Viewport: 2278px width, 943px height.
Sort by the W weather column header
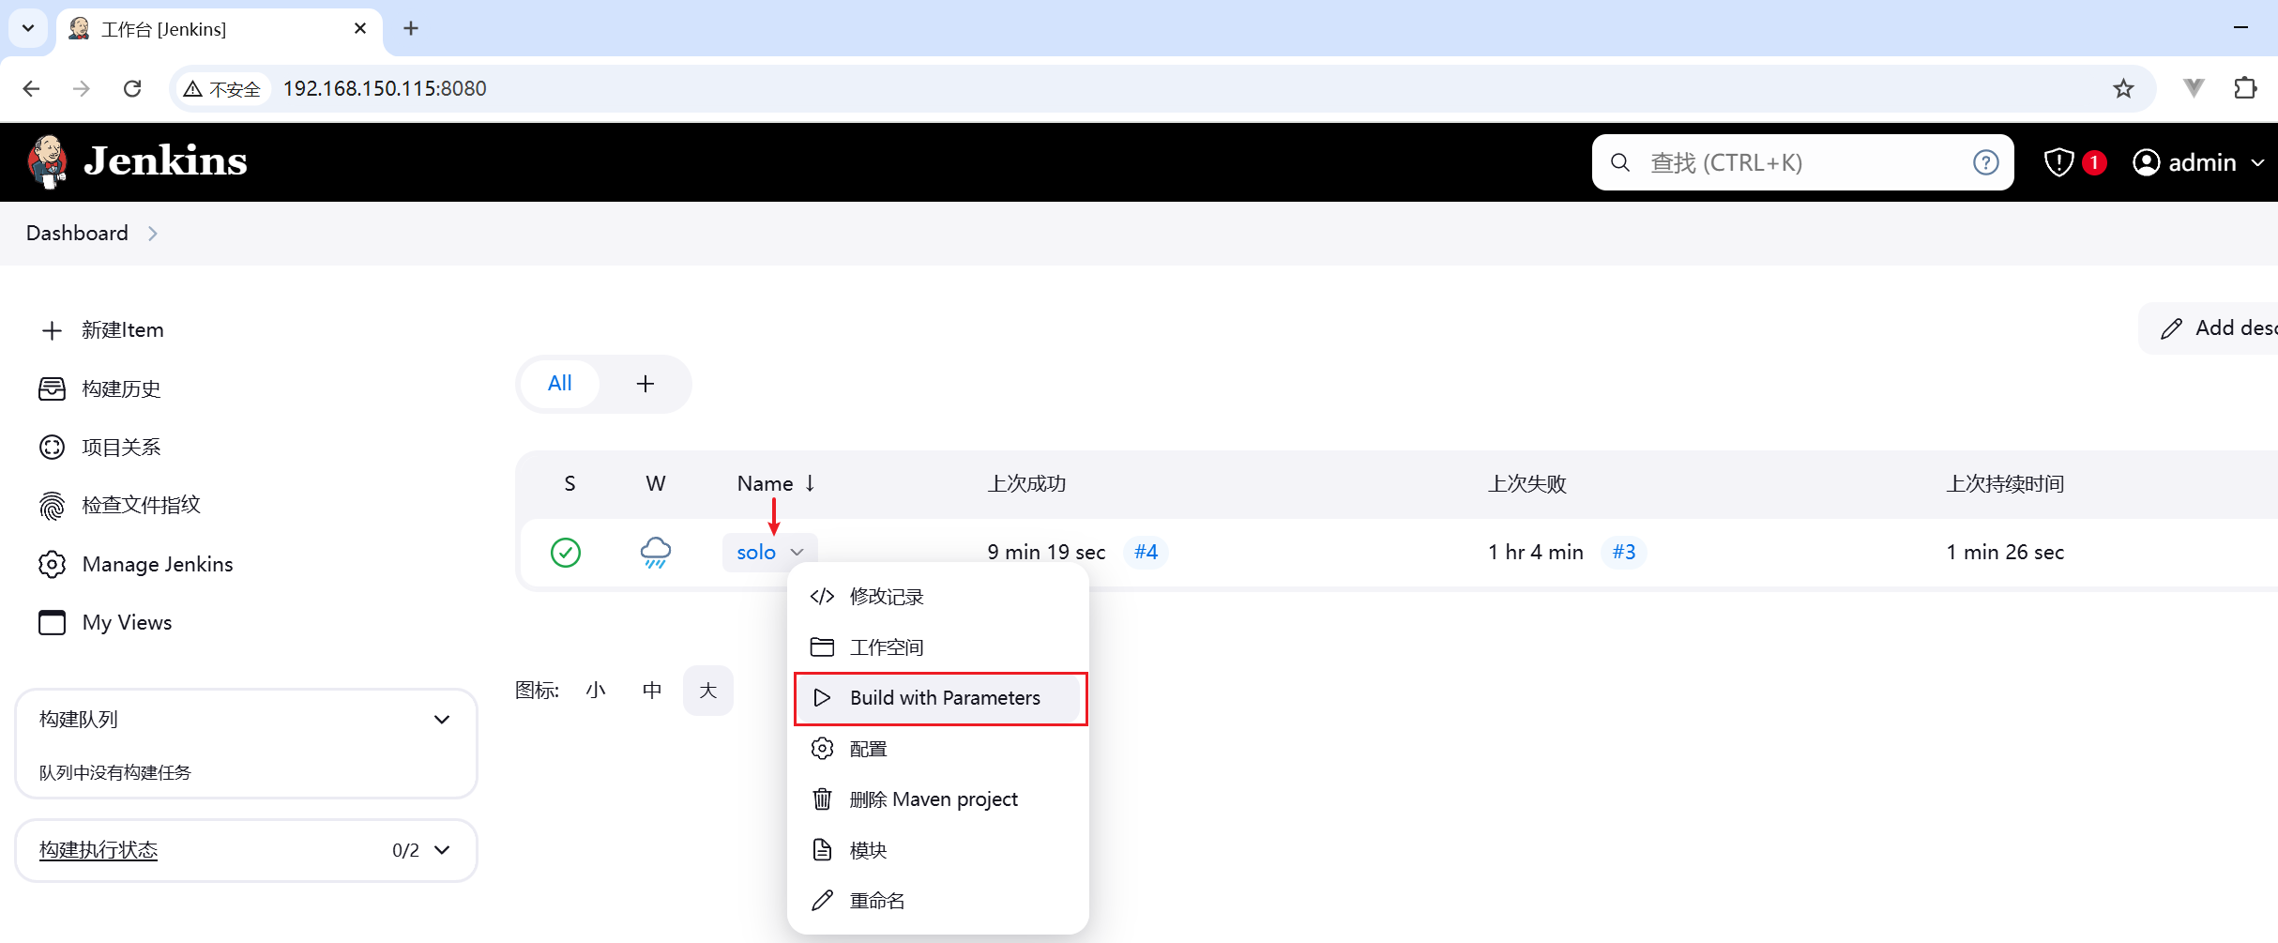(x=656, y=484)
